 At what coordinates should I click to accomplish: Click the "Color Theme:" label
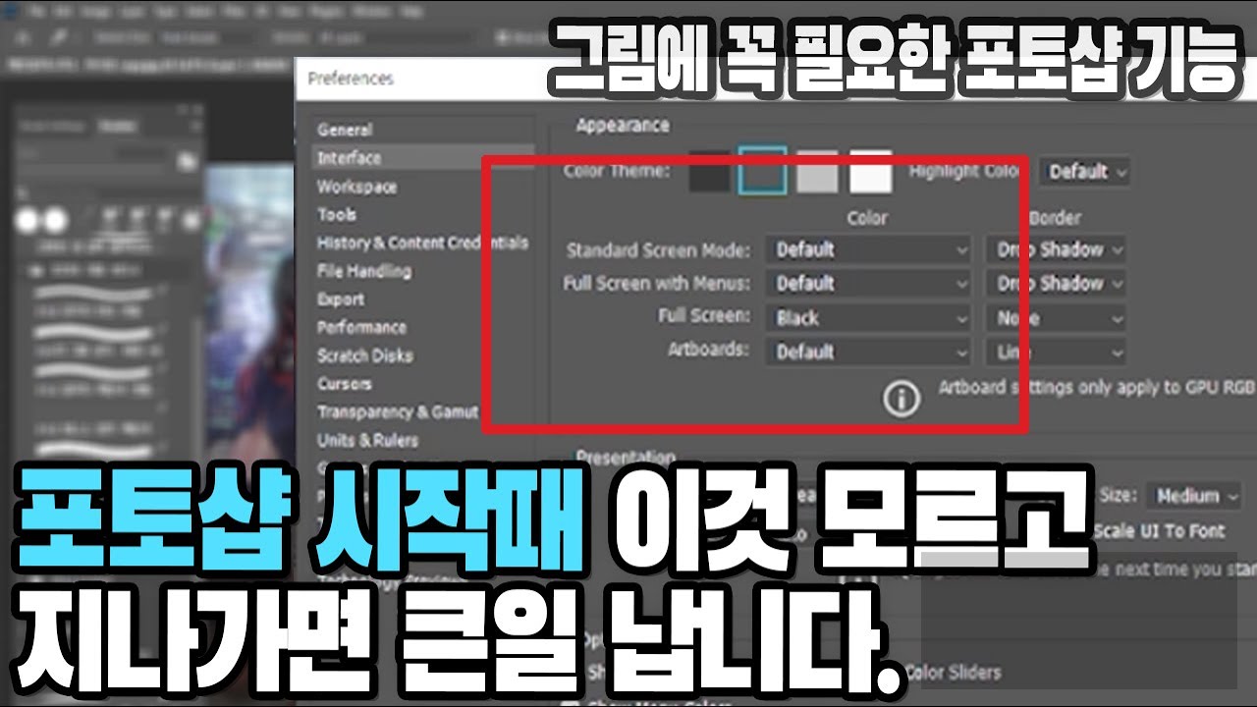click(617, 171)
